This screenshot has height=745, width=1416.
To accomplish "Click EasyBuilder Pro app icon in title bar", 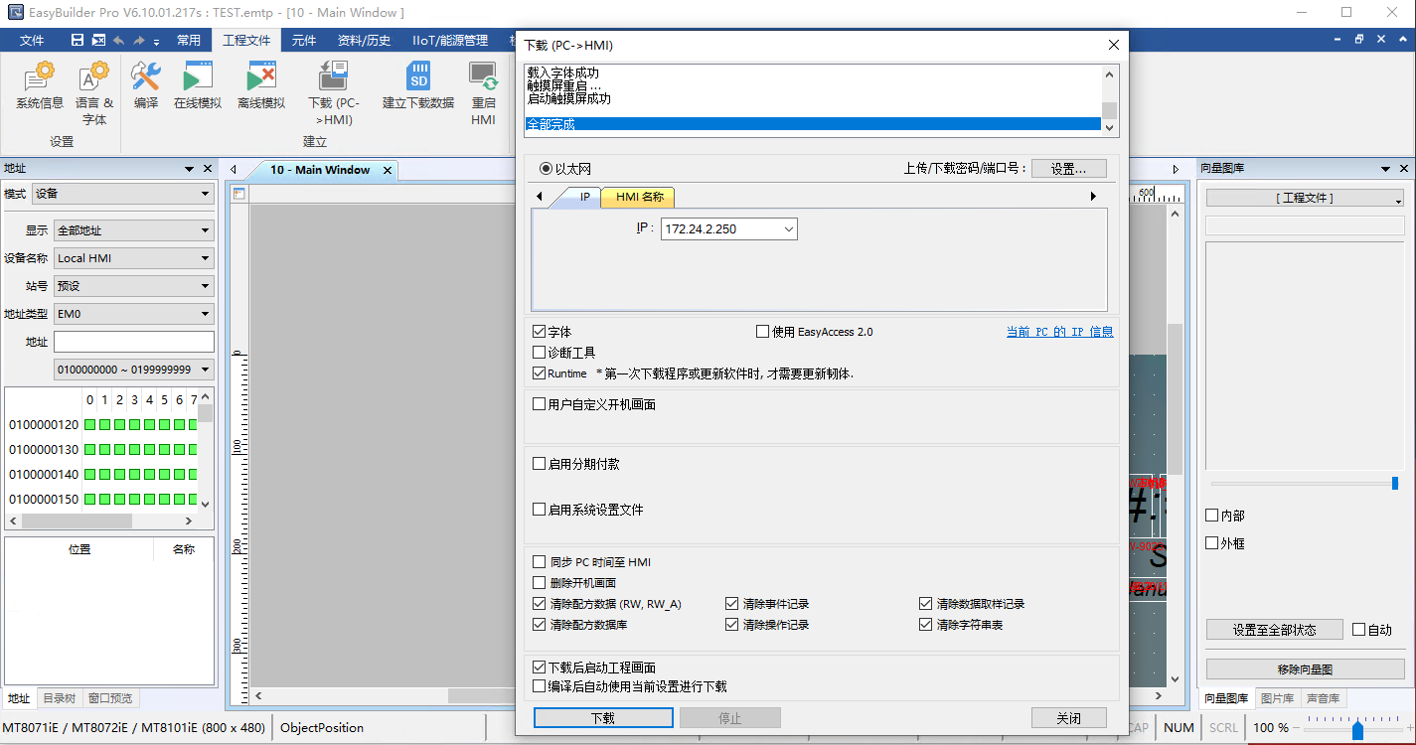I will [x=15, y=13].
